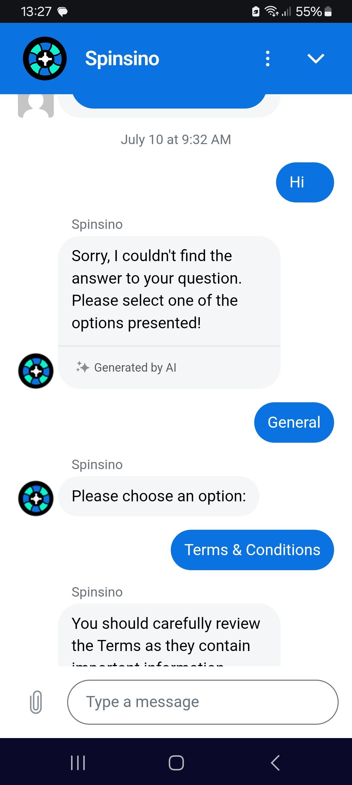Tap the "Please choose an option:" message
Image resolution: width=352 pixels, height=785 pixels.
[159, 496]
